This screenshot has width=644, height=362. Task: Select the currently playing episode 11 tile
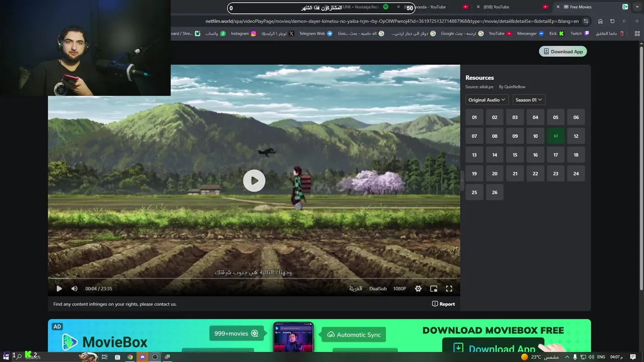coord(555,136)
